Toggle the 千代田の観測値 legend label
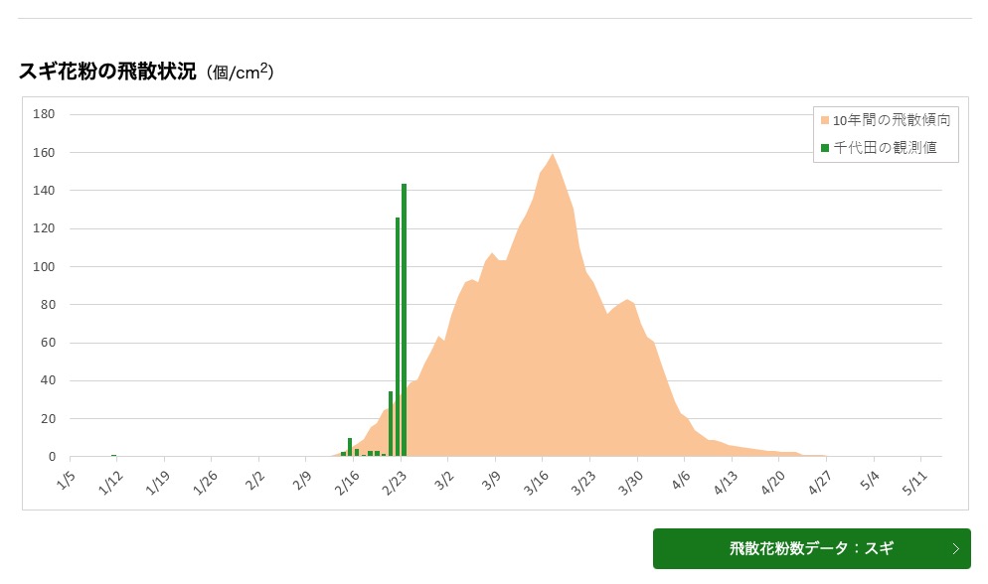 [885, 148]
